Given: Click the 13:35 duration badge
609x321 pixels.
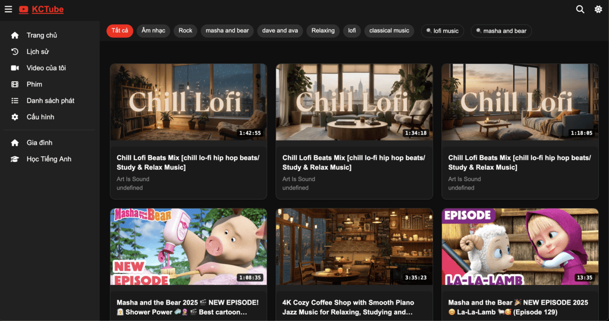Looking at the screenshot, I should tap(585, 278).
